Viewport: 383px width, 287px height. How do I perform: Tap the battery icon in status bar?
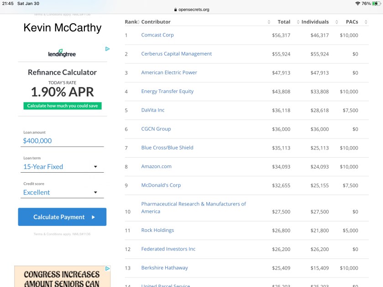click(x=376, y=3)
